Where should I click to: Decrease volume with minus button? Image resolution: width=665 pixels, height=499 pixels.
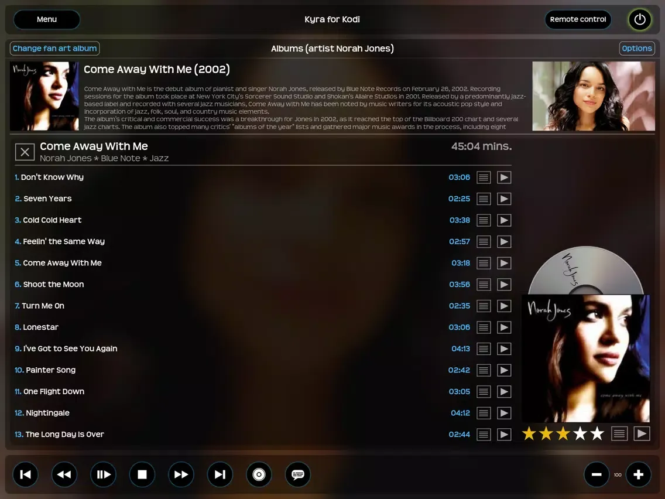597,474
